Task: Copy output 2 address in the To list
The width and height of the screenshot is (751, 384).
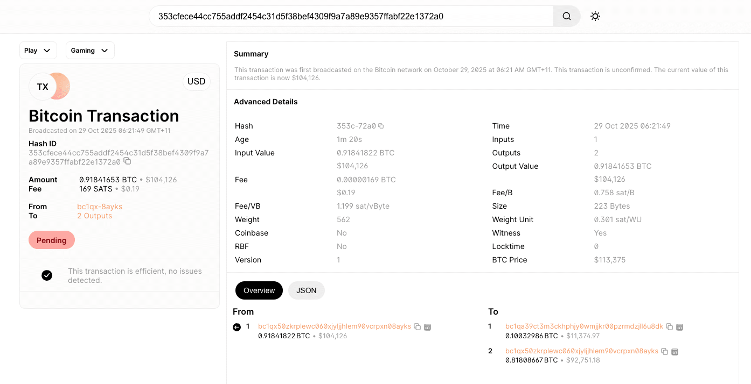Action: [x=664, y=352]
